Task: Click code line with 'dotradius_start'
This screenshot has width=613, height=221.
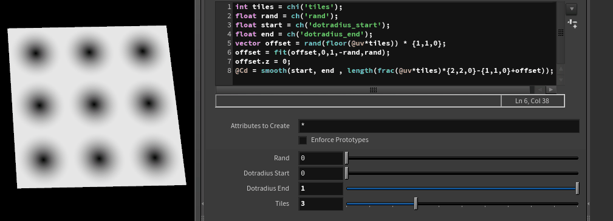Action: pos(312,25)
